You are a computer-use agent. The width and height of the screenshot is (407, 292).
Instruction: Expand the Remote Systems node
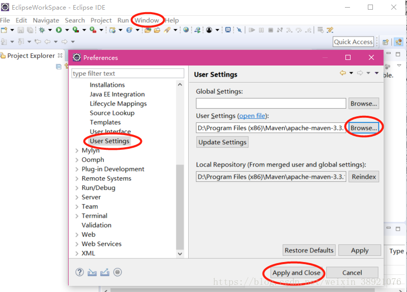click(x=77, y=179)
